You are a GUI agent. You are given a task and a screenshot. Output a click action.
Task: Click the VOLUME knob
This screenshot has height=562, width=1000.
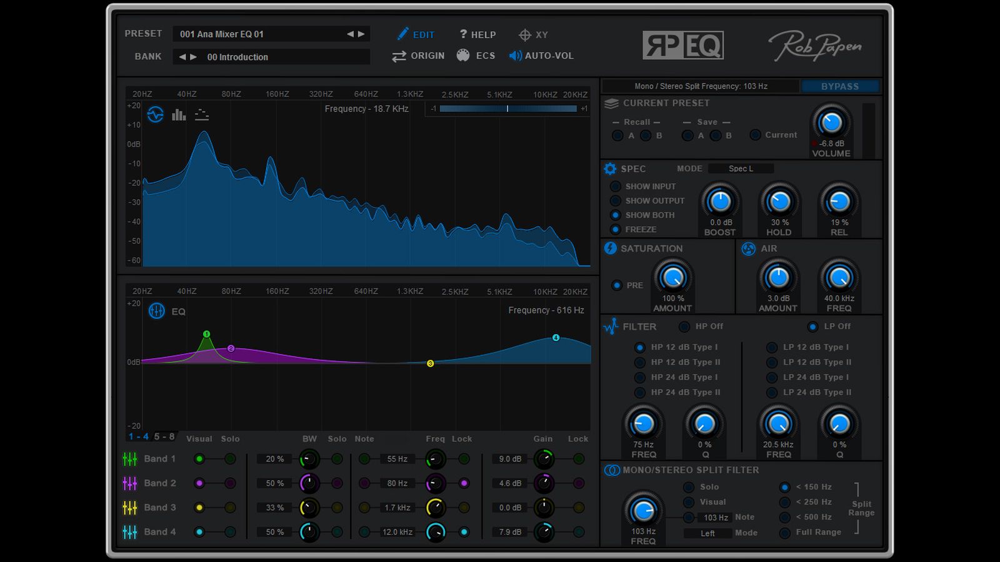click(831, 123)
